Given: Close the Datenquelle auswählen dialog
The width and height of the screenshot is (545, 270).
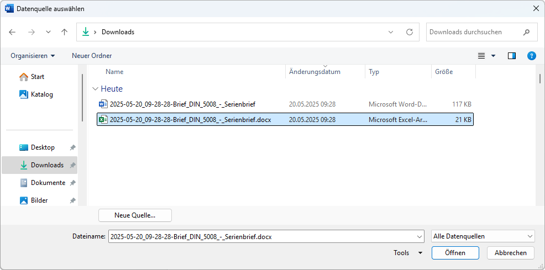Looking at the screenshot, I should tap(536, 9).
